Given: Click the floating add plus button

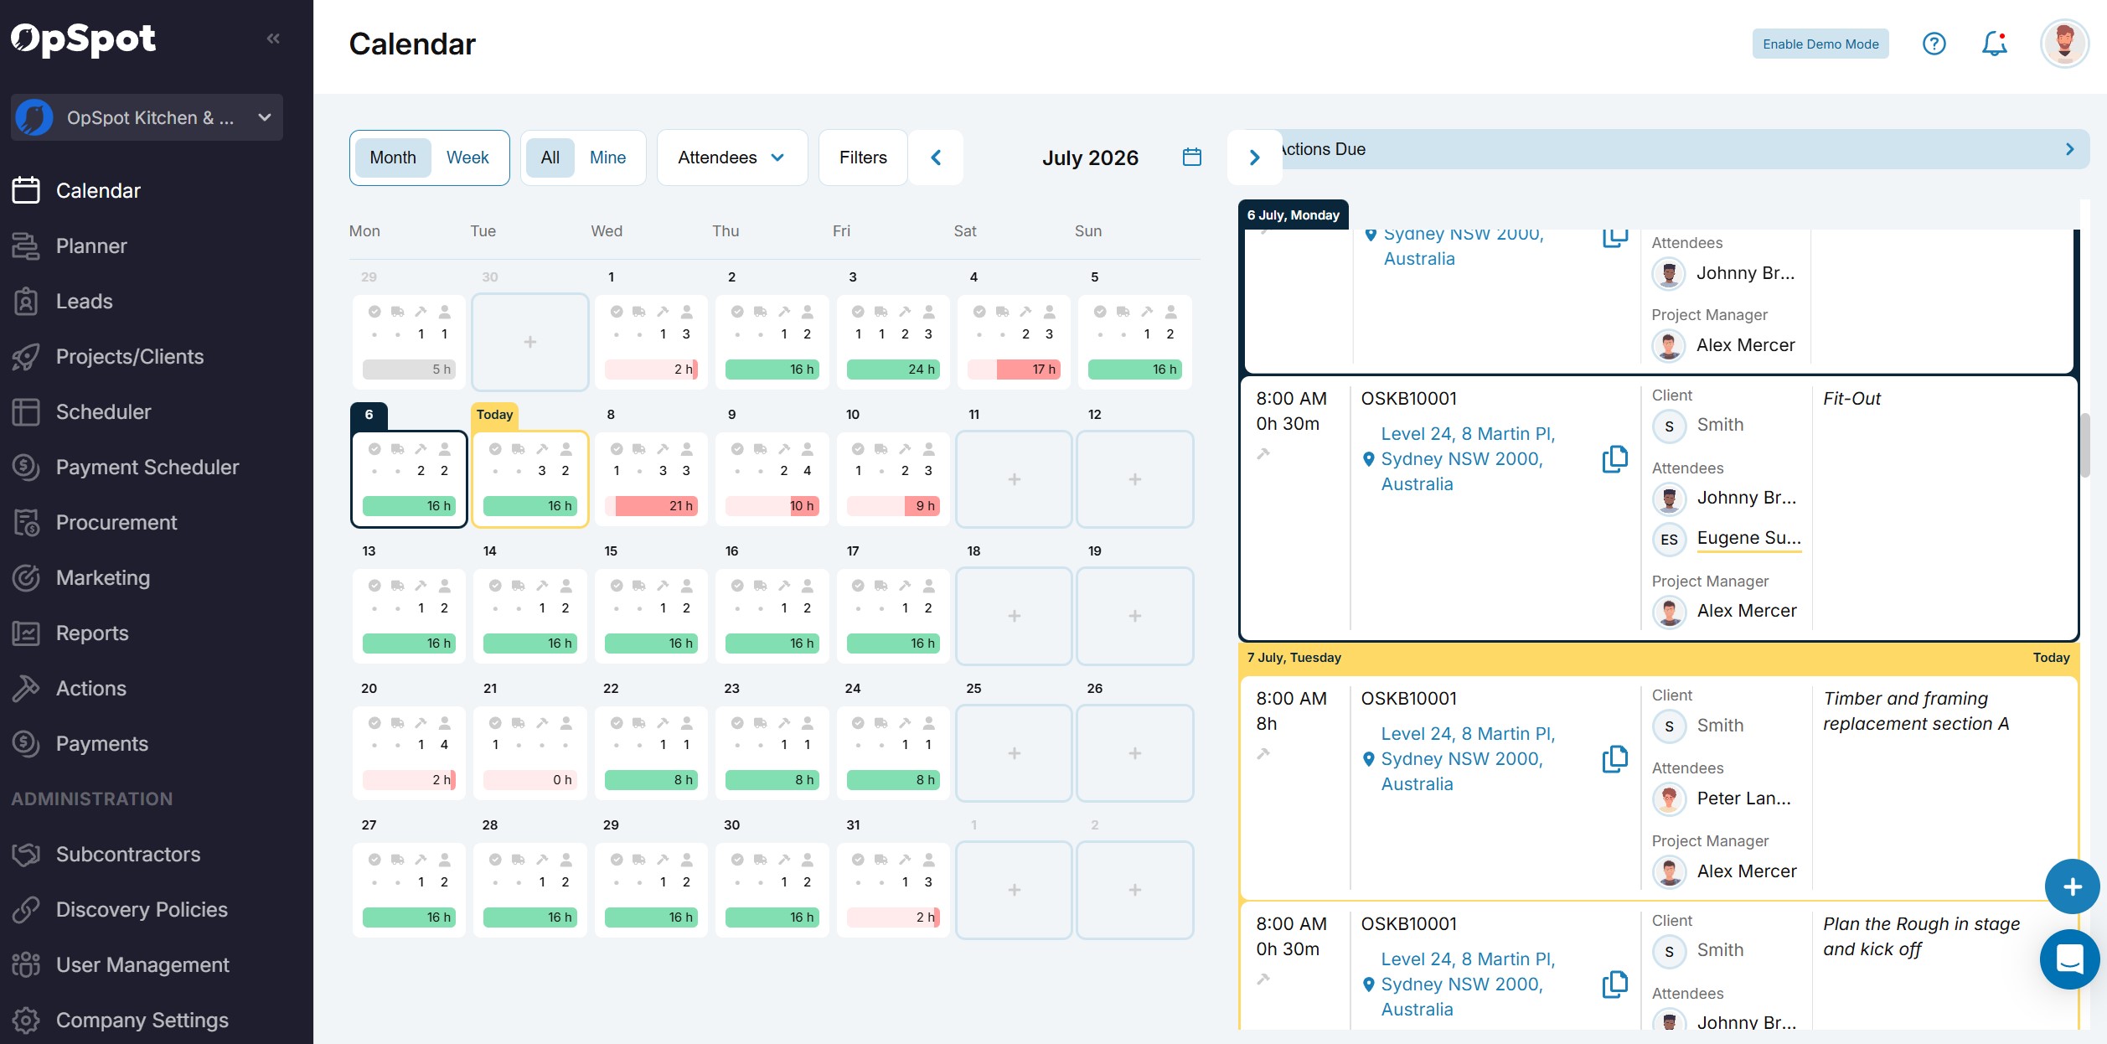Looking at the screenshot, I should tap(2072, 886).
